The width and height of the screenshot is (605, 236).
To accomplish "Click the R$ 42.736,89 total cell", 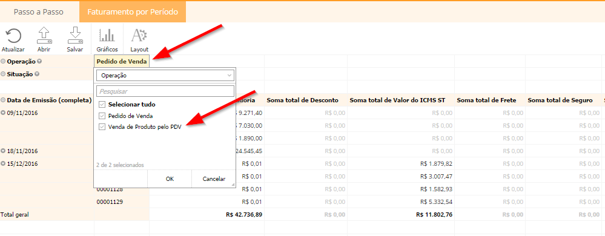I will 244,214.
